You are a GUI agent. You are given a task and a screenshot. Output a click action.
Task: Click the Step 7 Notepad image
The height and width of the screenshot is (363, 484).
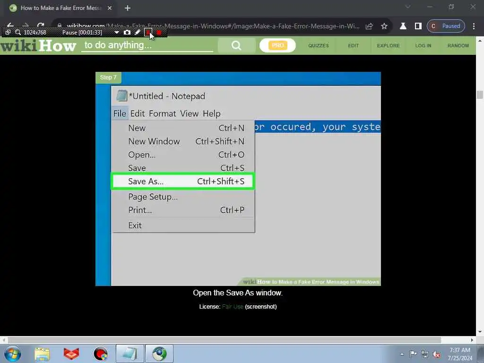point(238,179)
